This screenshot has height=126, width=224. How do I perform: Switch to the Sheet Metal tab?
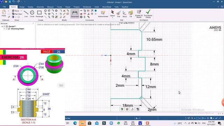[x=106, y=7]
